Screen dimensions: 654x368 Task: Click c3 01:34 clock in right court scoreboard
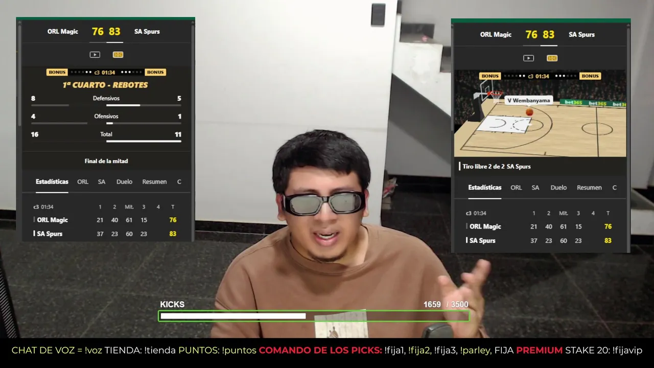click(539, 76)
